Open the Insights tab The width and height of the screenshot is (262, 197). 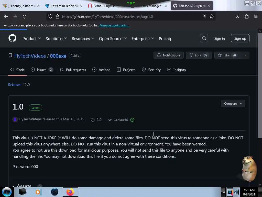[x=176, y=70]
